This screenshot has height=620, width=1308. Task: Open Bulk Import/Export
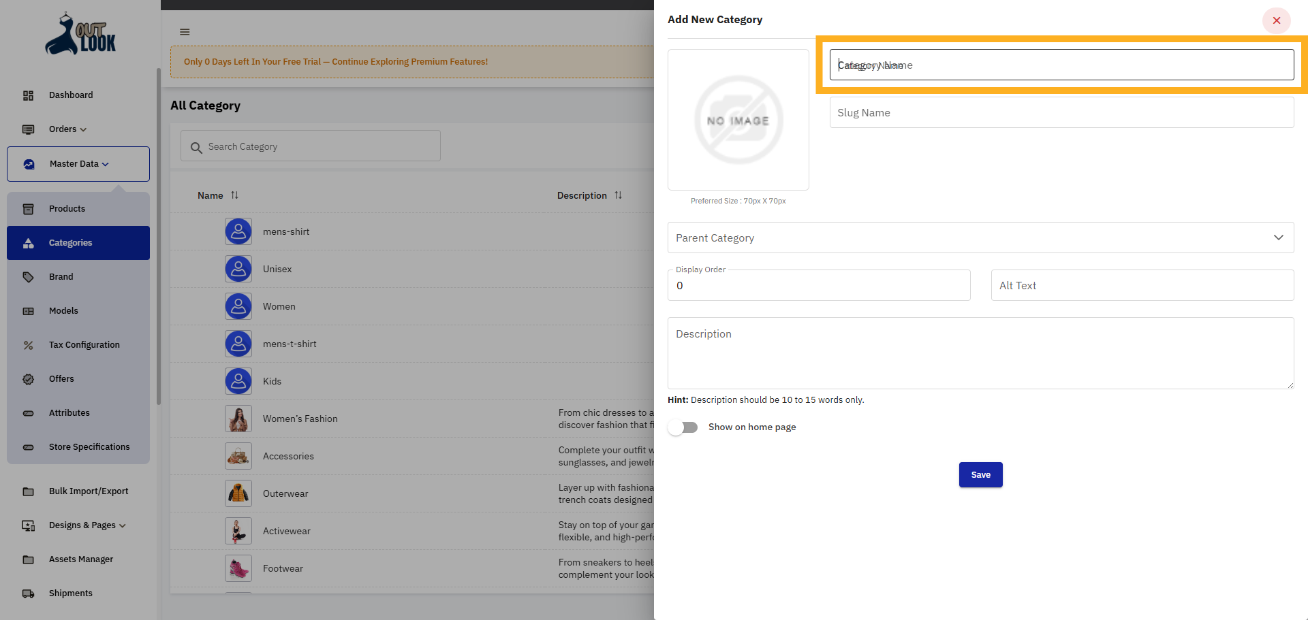point(89,491)
